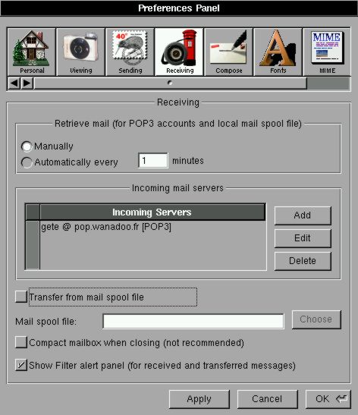Uncheck Show Filter alert panel option
358x415 pixels.
pos(21,365)
